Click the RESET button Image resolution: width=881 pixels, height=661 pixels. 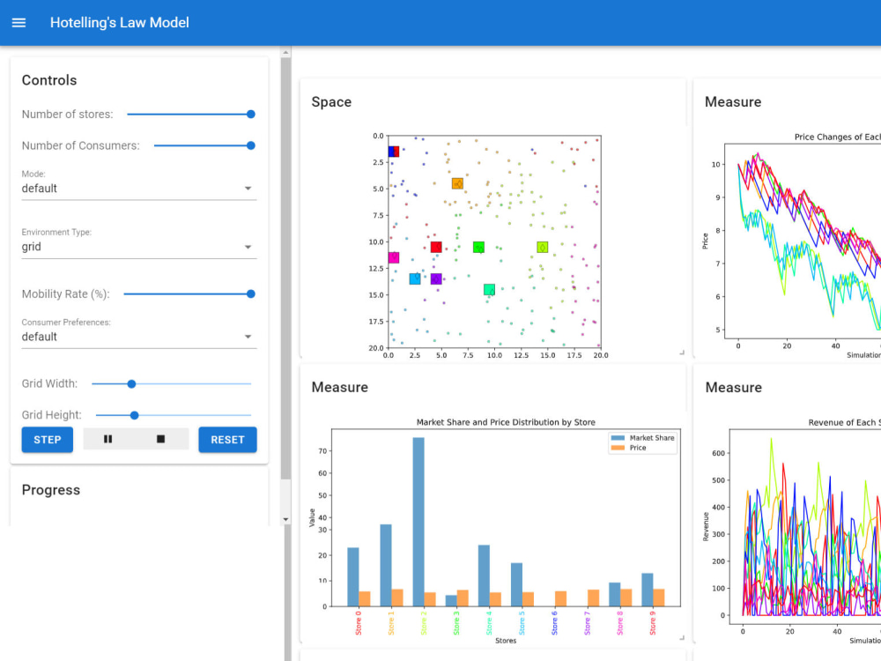click(x=227, y=440)
